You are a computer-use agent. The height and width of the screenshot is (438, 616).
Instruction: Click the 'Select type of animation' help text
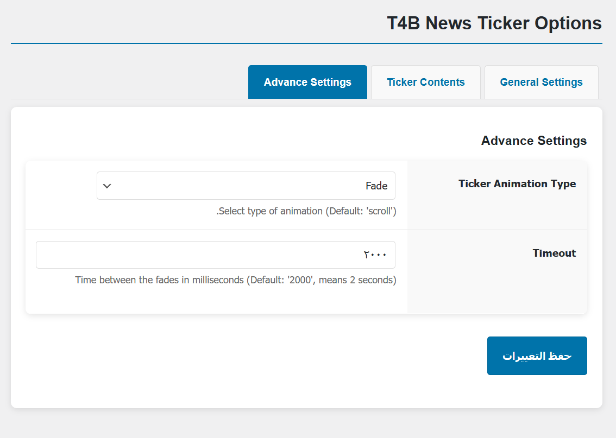point(306,211)
